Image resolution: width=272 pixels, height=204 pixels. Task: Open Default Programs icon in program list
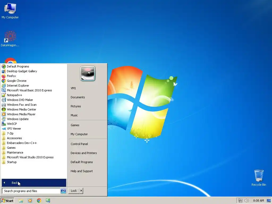click(x=4, y=66)
